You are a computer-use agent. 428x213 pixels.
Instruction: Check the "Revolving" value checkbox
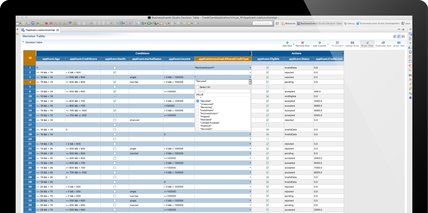pos(198,107)
